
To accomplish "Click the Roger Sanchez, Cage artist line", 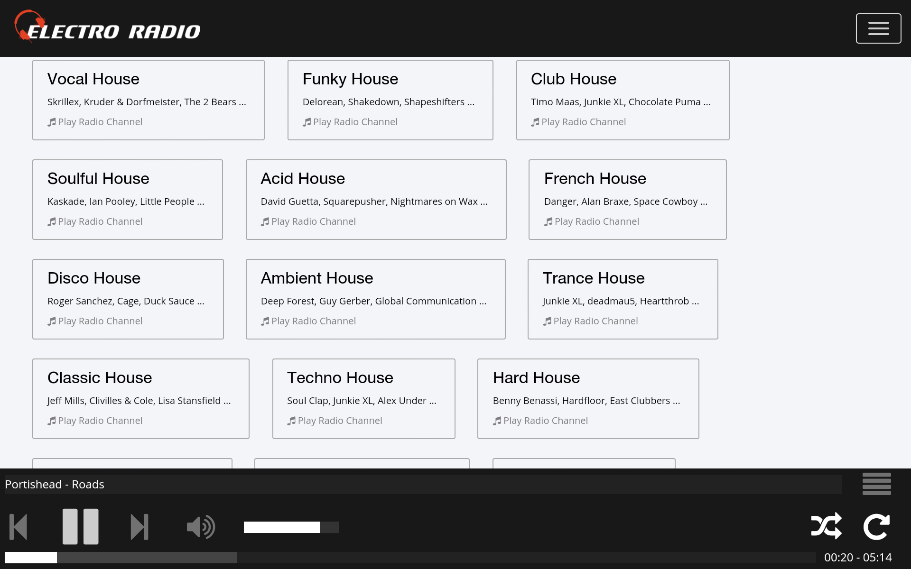I will [126, 301].
